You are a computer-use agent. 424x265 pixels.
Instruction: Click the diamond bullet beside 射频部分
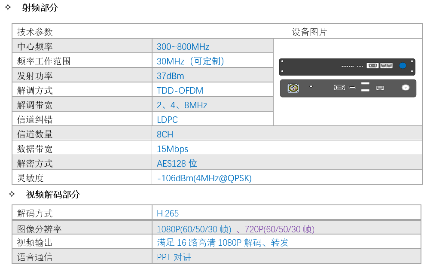8,7
